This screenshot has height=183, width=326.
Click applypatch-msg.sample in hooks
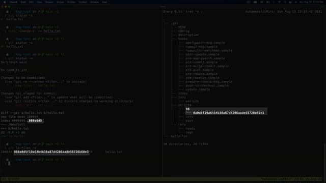click(205, 43)
